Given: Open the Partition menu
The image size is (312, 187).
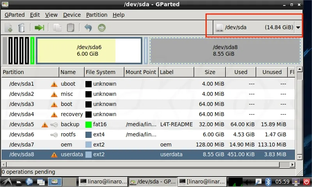Looking at the screenshot, I should tap(96, 15).
